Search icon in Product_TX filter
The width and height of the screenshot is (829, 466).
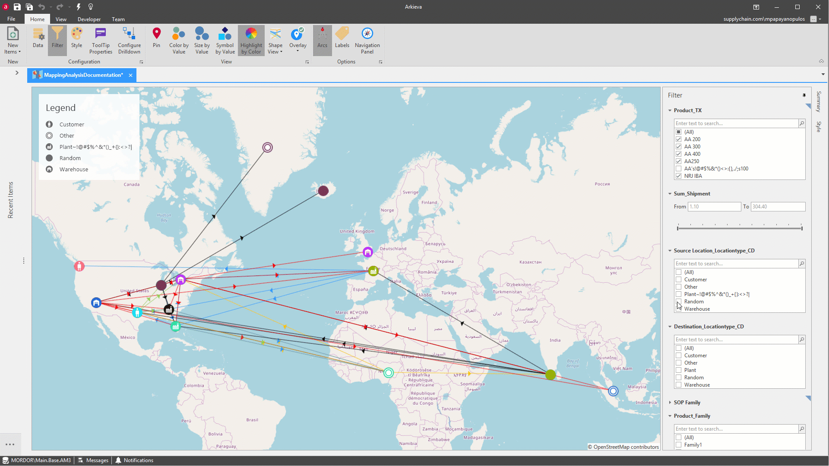[802, 123]
